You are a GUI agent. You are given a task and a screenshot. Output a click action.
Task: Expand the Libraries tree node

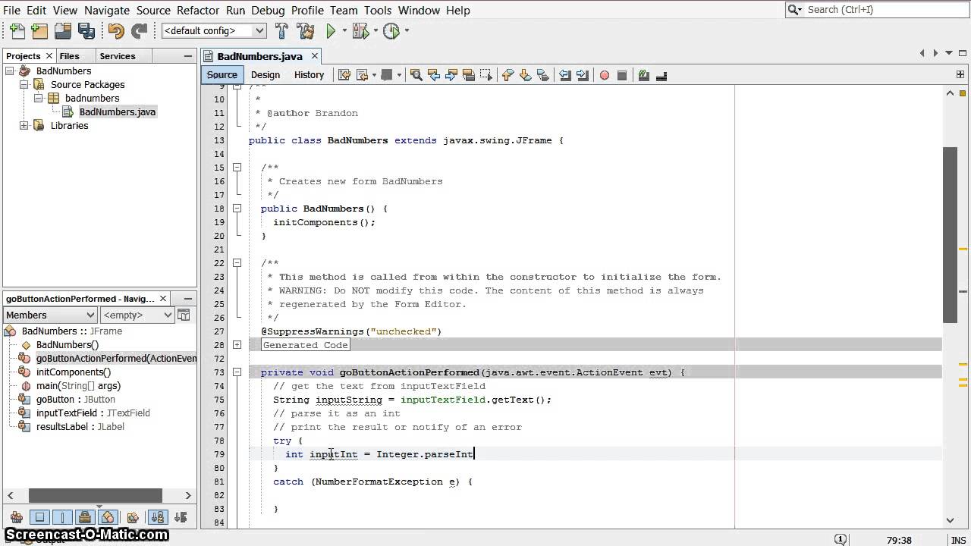click(24, 125)
